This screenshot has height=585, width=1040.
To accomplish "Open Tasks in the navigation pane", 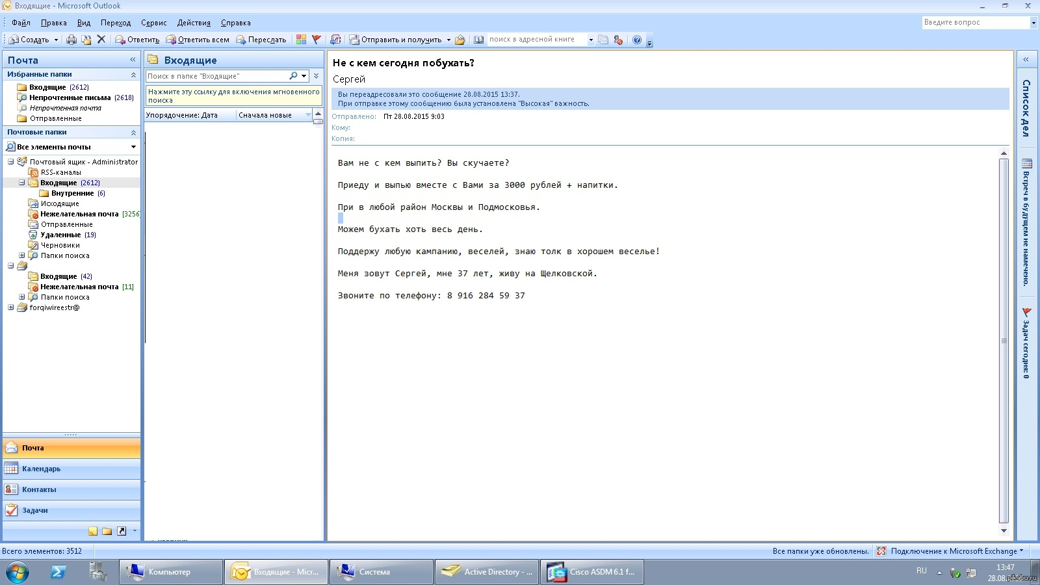I will (x=35, y=510).
